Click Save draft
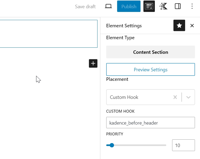Viewport: 200px width, 159px height. point(85,6)
